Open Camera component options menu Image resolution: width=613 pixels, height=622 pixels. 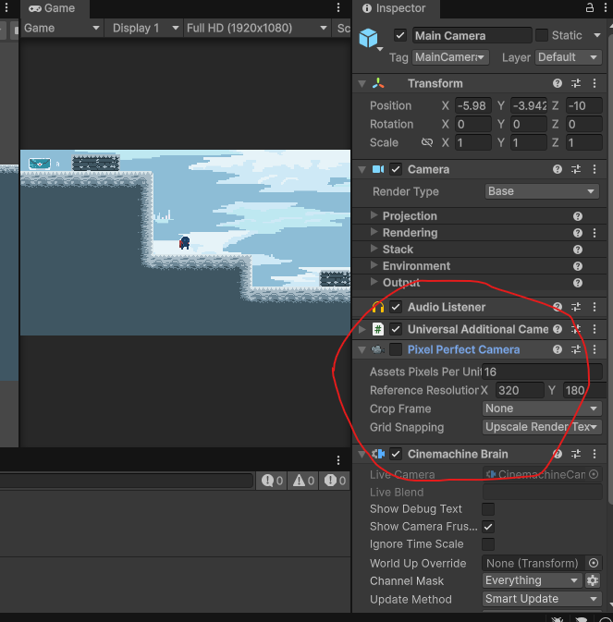coord(595,169)
